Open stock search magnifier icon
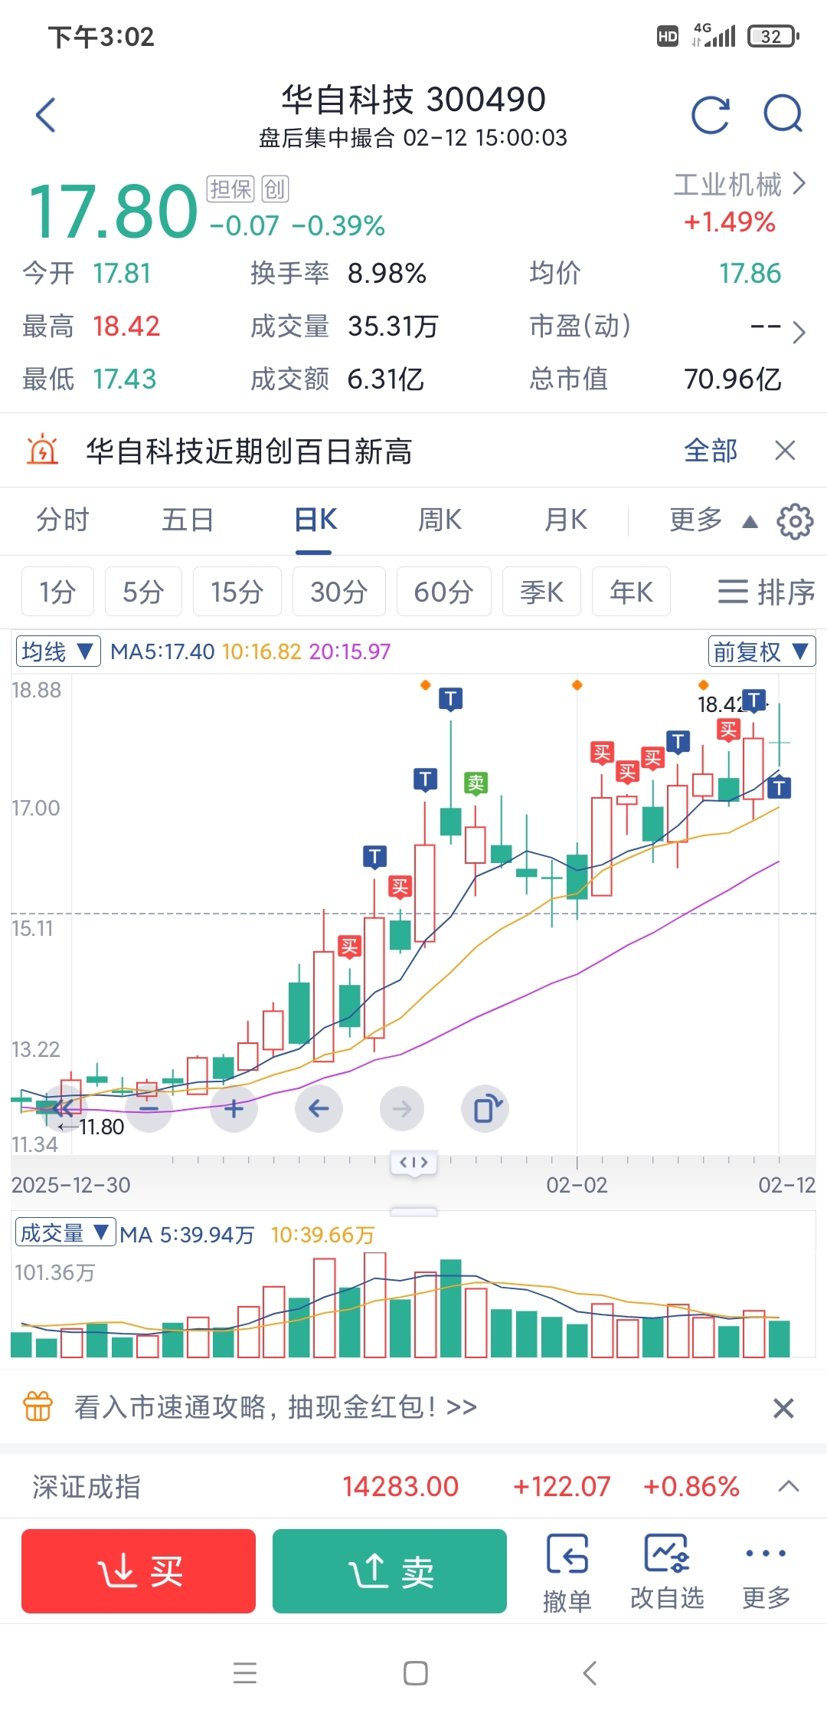 pos(783,115)
